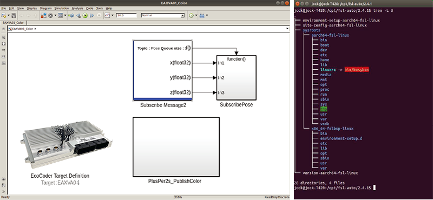This screenshot has height=200, width=433.
Task: Click the Build Model icon
Action: click(x=202, y=16)
